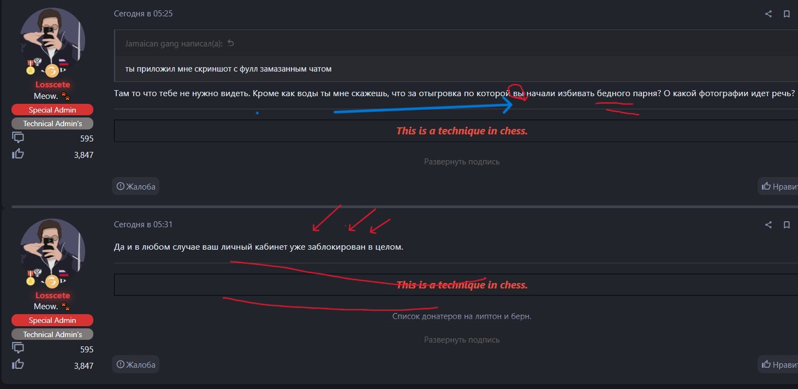Click the jump-to-quote arrow beside Jamaican gang
Image resolution: width=798 pixels, height=389 pixels.
230,44
